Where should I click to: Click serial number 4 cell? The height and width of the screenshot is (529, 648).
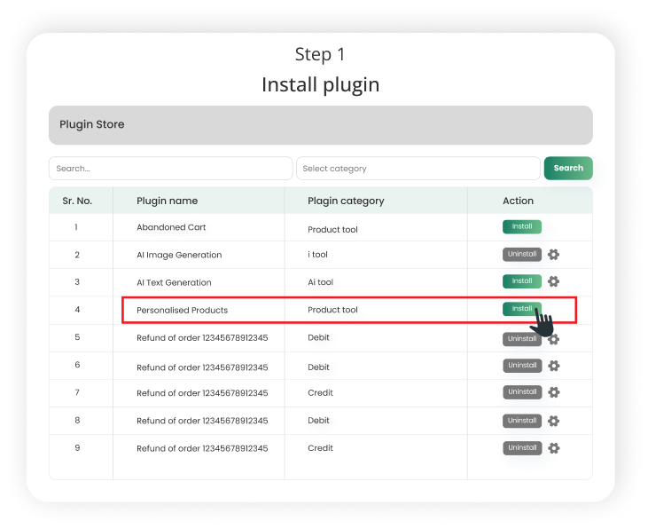coord(77,310)
